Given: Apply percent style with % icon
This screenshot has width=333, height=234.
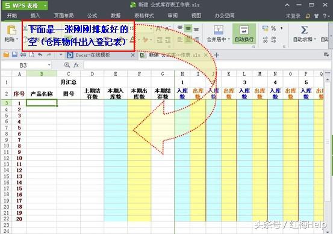Looking at the screenshot, I should (x=273, y=28).
